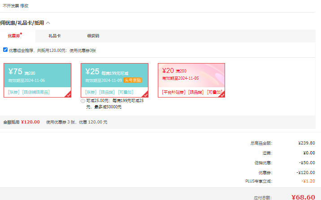Select the ¥75 满200 coupon card

(38, 80)
